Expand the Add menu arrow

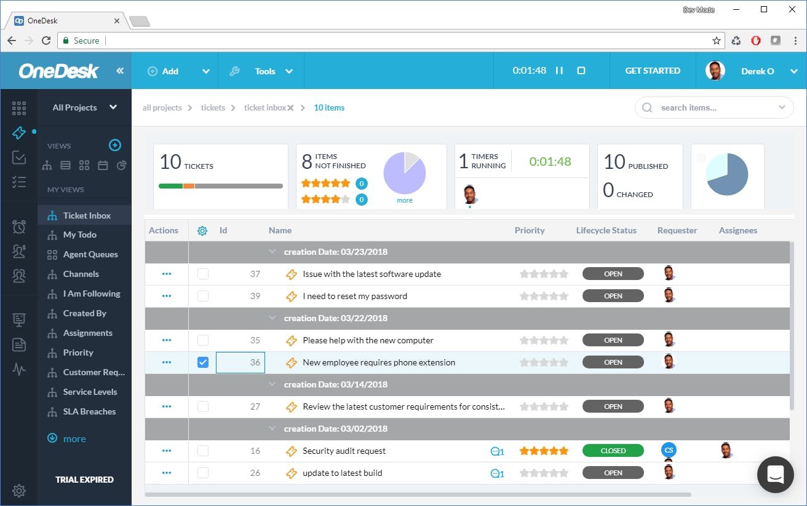tap(206, 71)
